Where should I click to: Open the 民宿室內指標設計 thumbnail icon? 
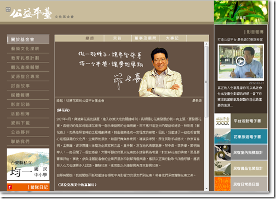click(x=222, y=152)
